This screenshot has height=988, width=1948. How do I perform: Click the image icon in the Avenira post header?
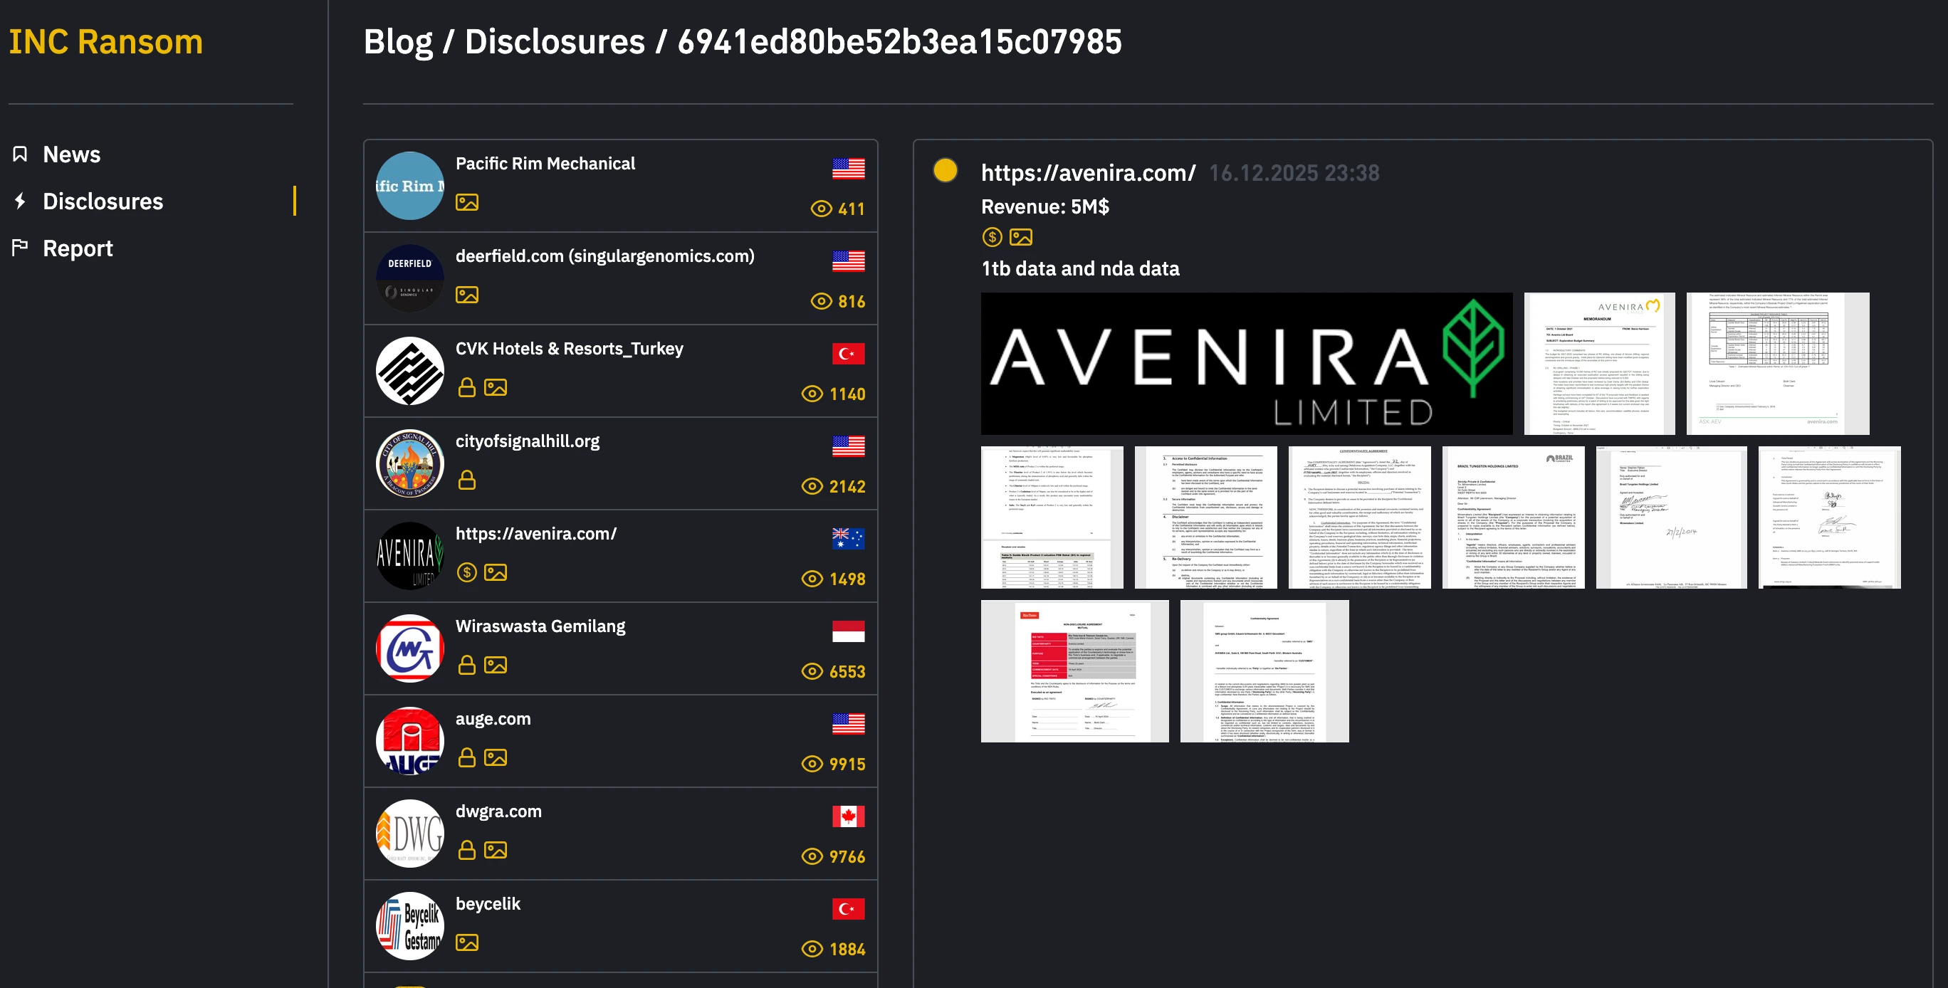pyautogui.click(x=1022, y=236)
